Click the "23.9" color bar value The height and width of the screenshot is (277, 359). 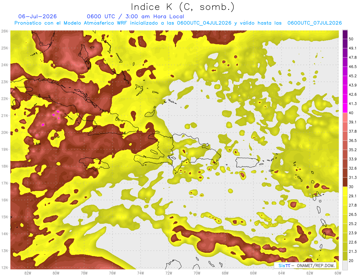352,233
